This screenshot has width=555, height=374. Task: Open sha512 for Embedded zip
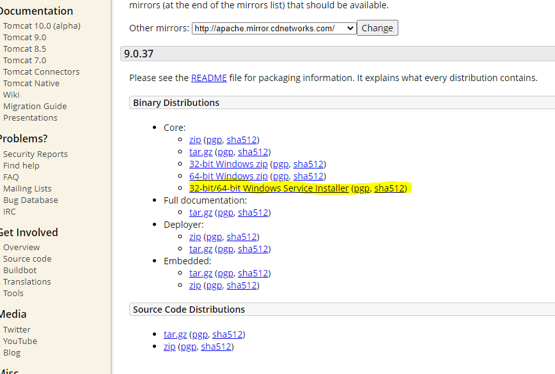(242, 285)
